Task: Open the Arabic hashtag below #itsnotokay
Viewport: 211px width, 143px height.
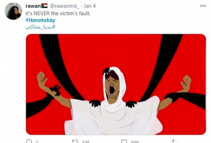Action: click(x=40, y=27)
